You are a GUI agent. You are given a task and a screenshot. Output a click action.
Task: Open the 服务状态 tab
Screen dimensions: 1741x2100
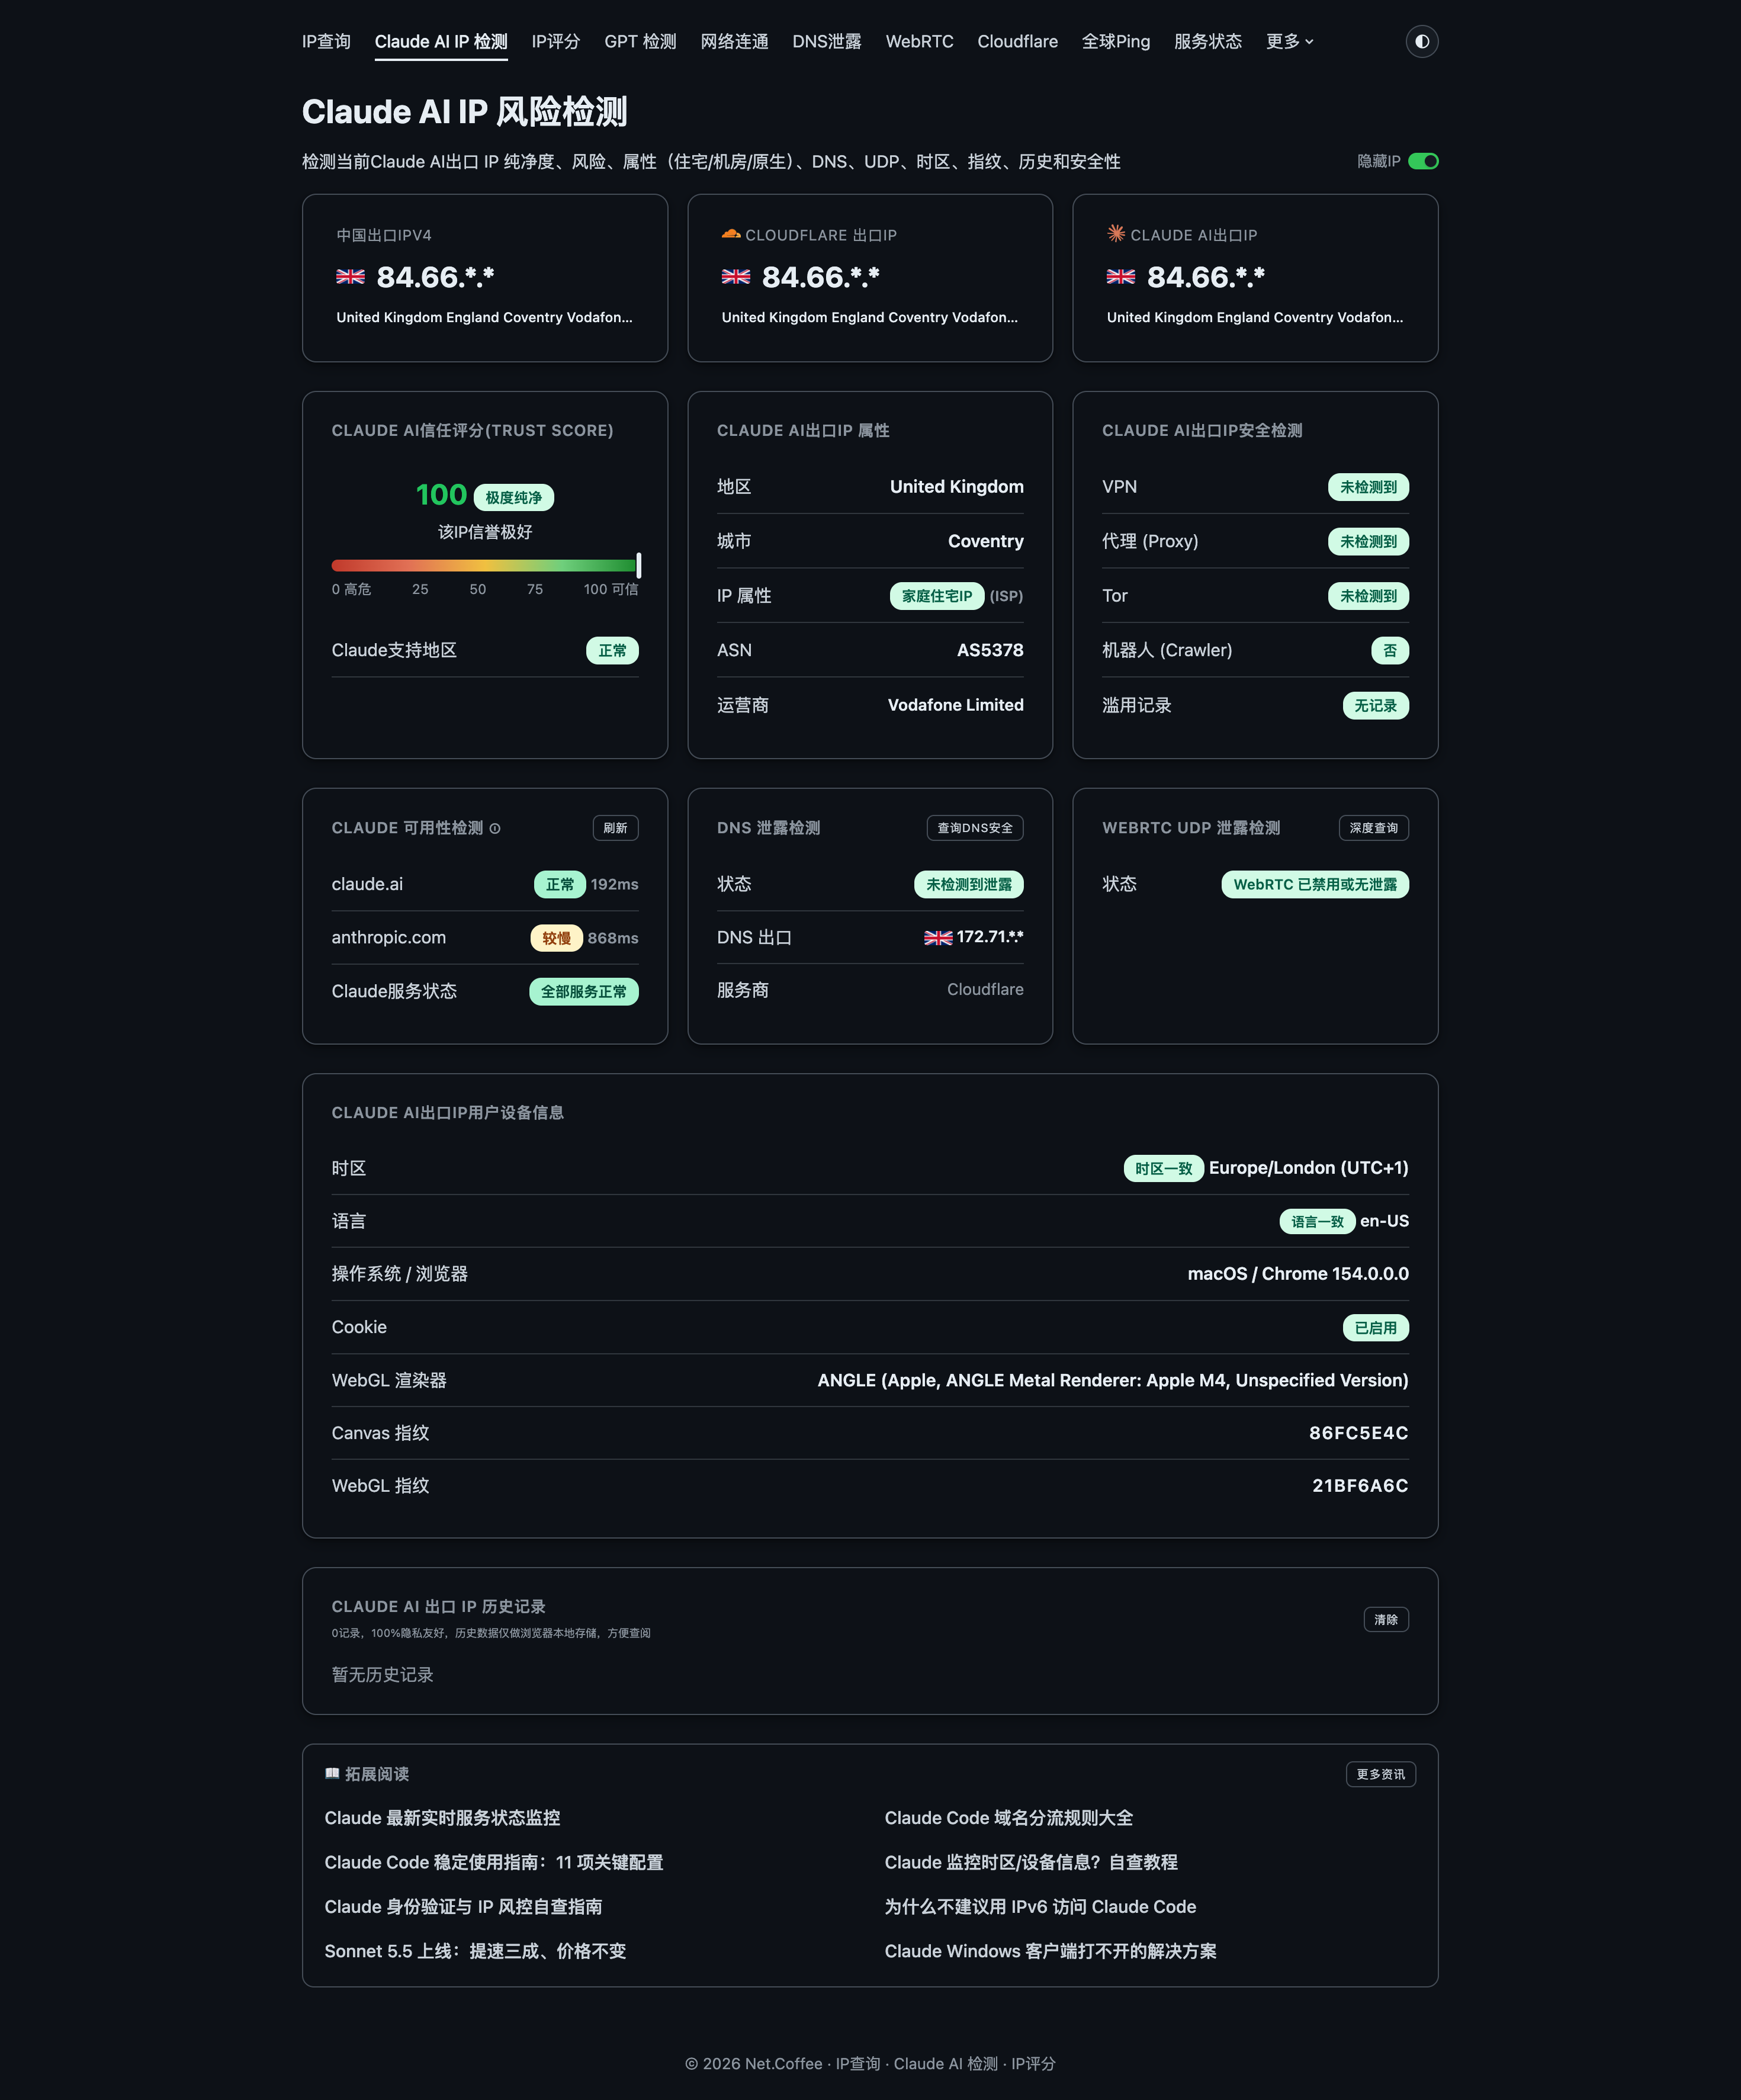point(1208,41)
